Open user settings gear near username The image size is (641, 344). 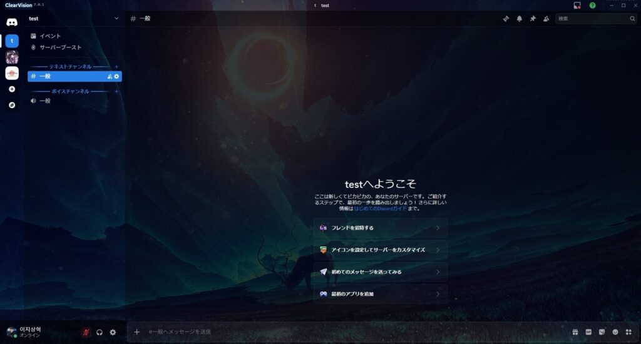pos(113,332)
